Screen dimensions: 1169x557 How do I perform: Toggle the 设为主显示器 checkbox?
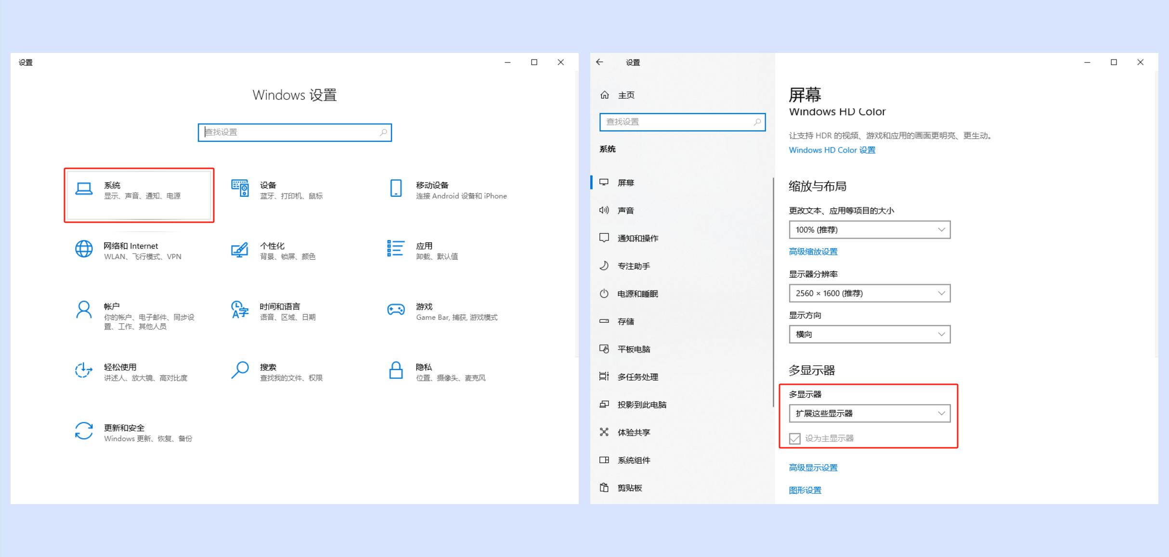click(x=795, y=439)
